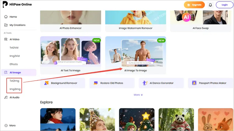
Task: Click the Restore Old Photos icon
Action: click(95, 83)
